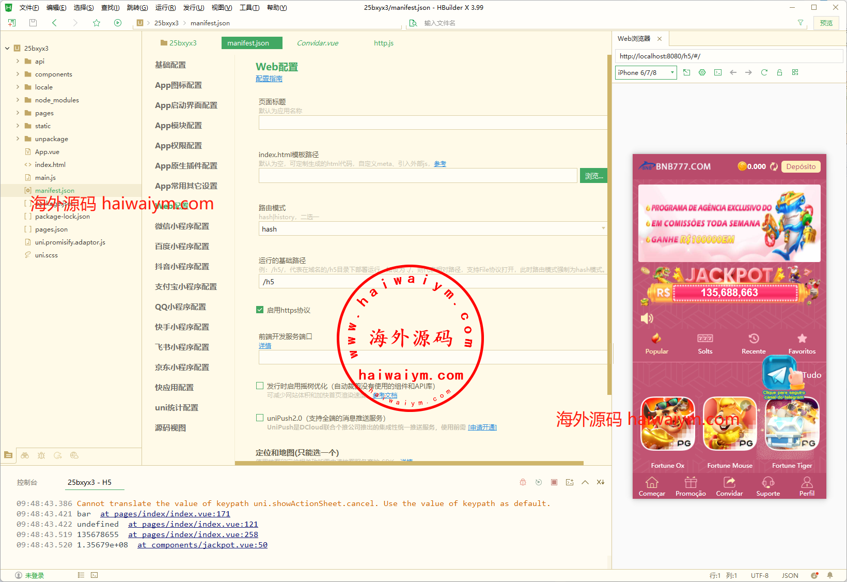Refresh the web browser preview page
847x582 pixels.
764,72
